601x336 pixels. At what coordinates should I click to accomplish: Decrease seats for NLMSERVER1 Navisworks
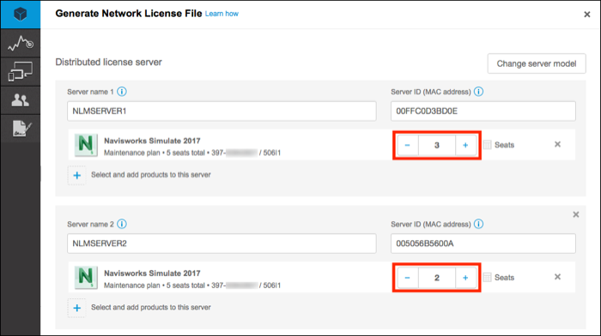408,145
